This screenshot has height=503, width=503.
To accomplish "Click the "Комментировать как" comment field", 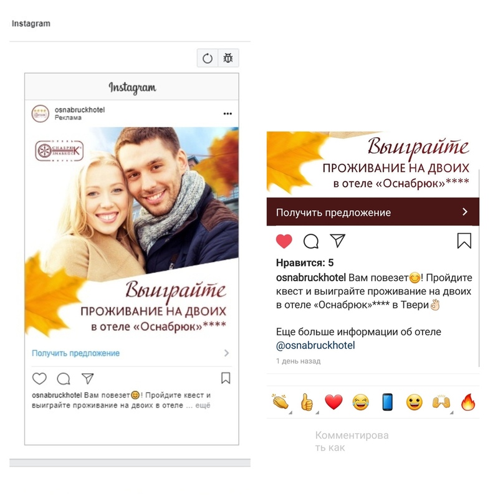I will click(x=352, y=441).
